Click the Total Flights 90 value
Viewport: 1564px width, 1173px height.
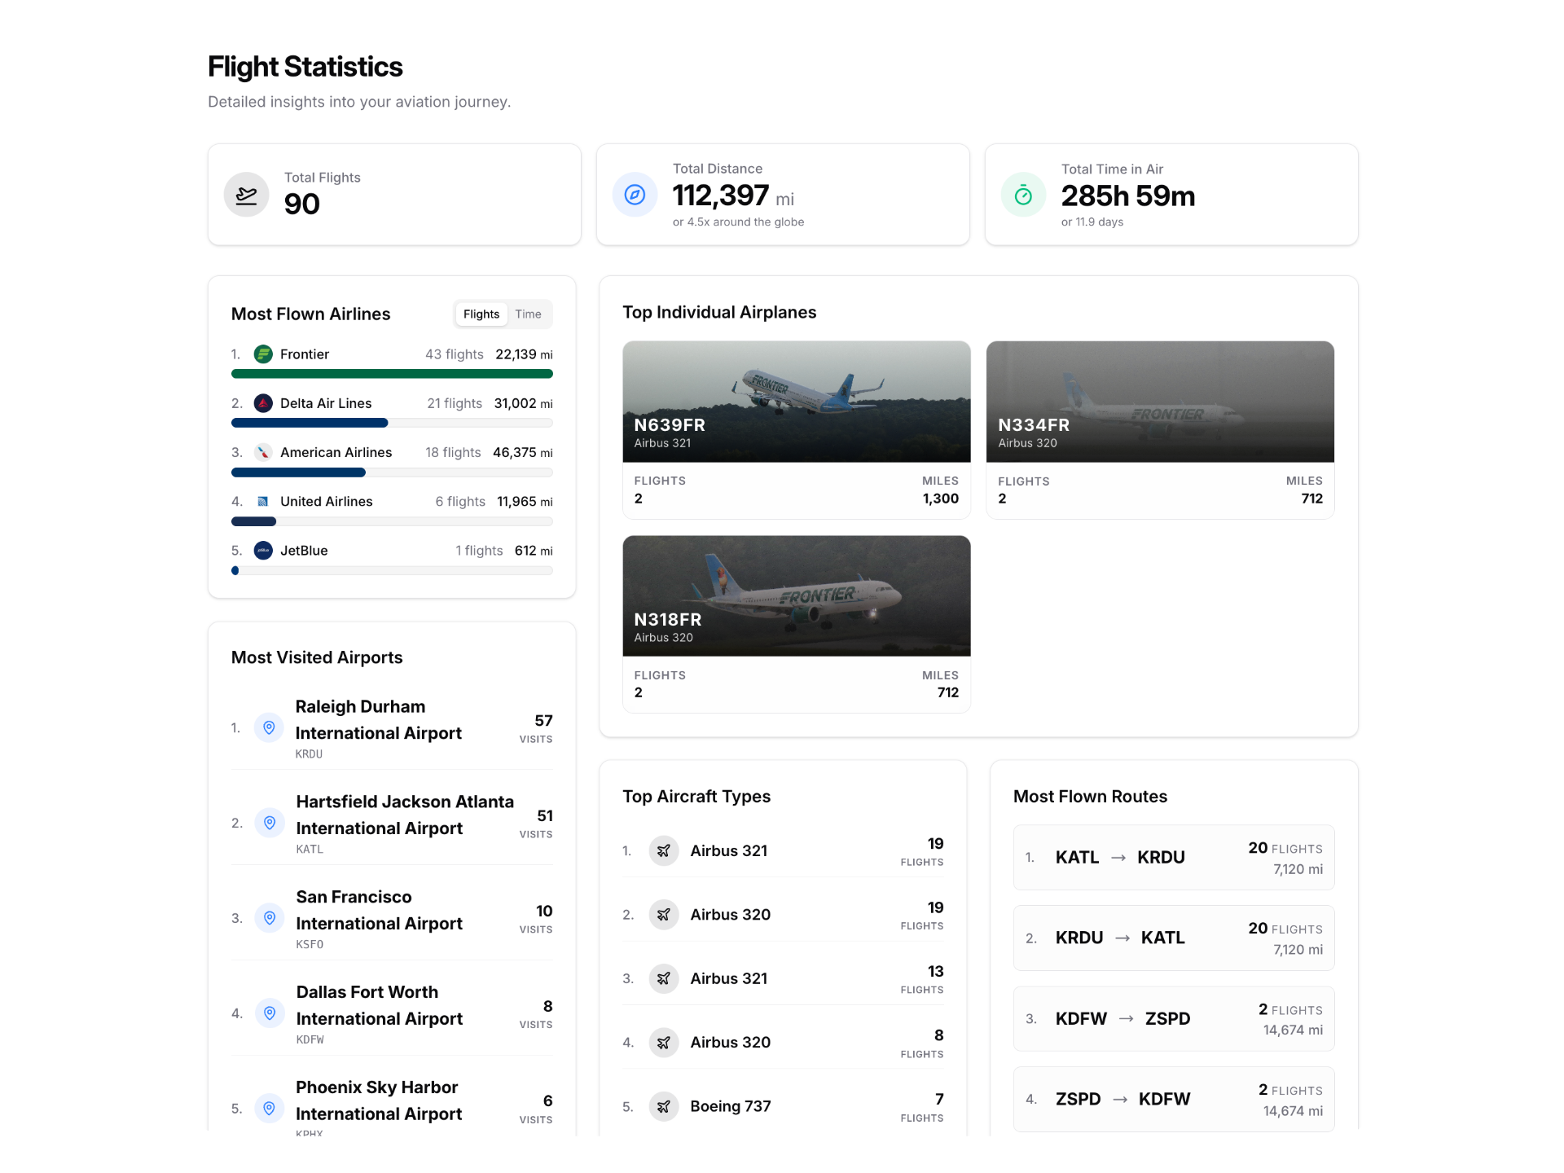[302, 204]
